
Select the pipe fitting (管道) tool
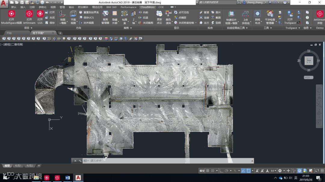204,13
